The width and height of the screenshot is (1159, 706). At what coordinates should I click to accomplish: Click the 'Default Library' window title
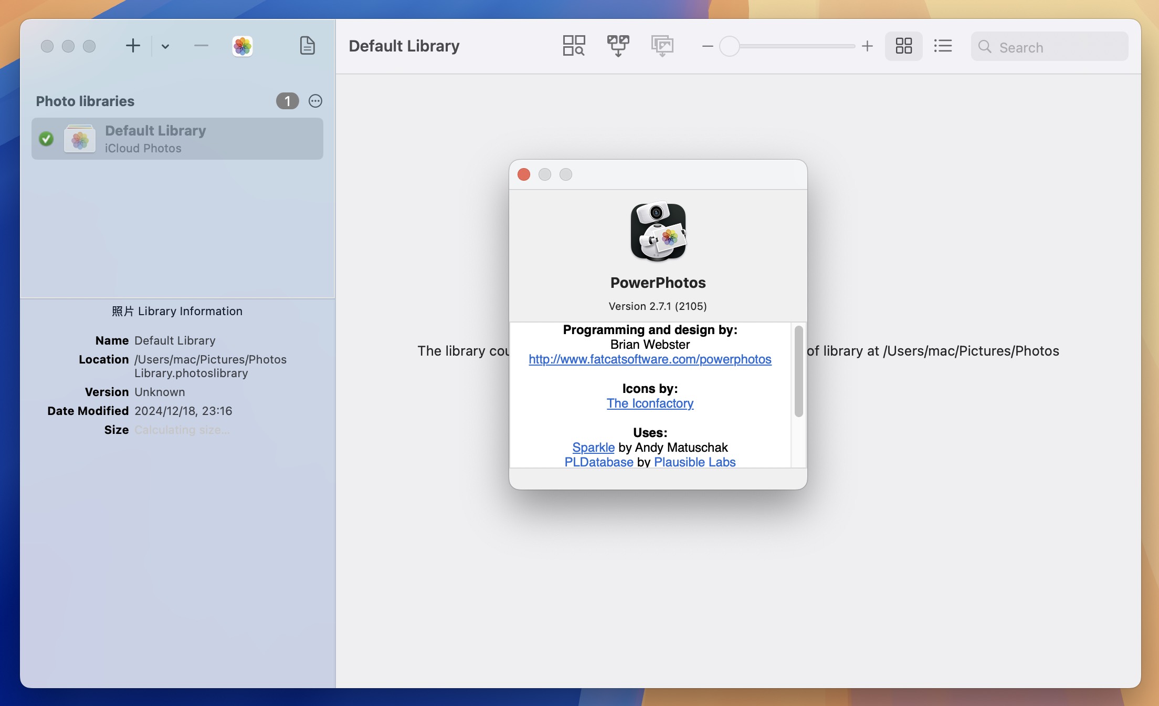[404, 46]
